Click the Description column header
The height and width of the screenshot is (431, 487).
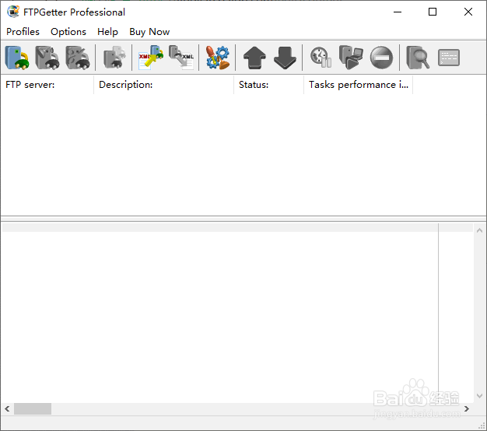[163, 85]
